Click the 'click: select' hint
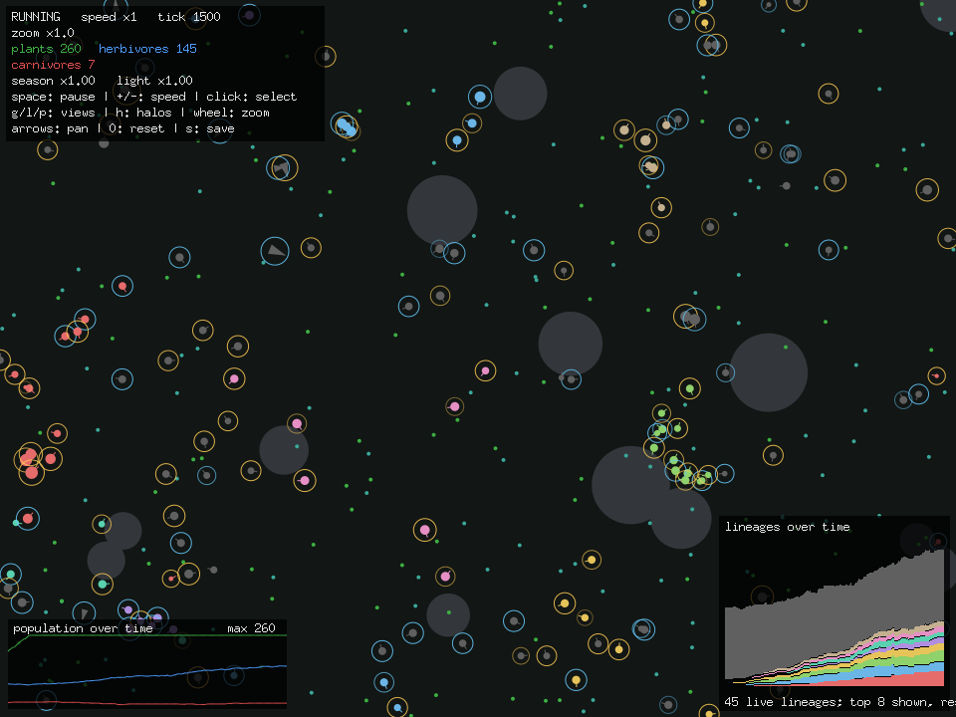 251,97
